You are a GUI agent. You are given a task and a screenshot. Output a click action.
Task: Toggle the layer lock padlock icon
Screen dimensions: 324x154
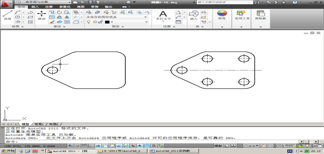point(100,22)
